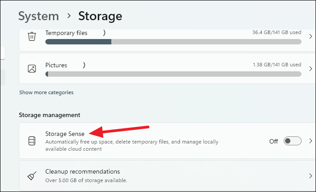Open Storage Sense settings via chevron
The width and height of the screenshot is (316, 192).
click(x=310, y=141)
